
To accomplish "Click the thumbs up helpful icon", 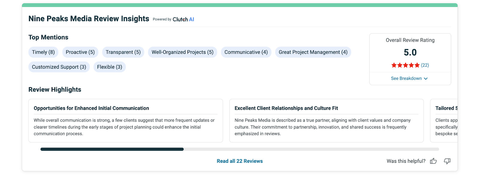I will coord(433,161).
